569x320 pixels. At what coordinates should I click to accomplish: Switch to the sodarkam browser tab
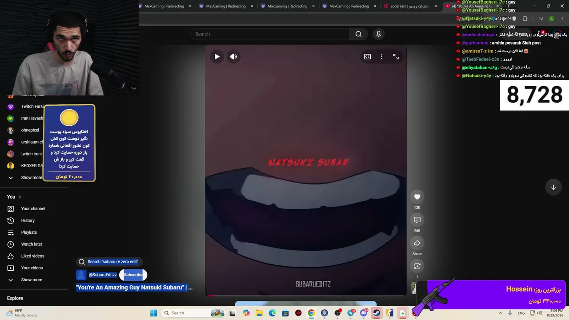[x=411, y=6]
